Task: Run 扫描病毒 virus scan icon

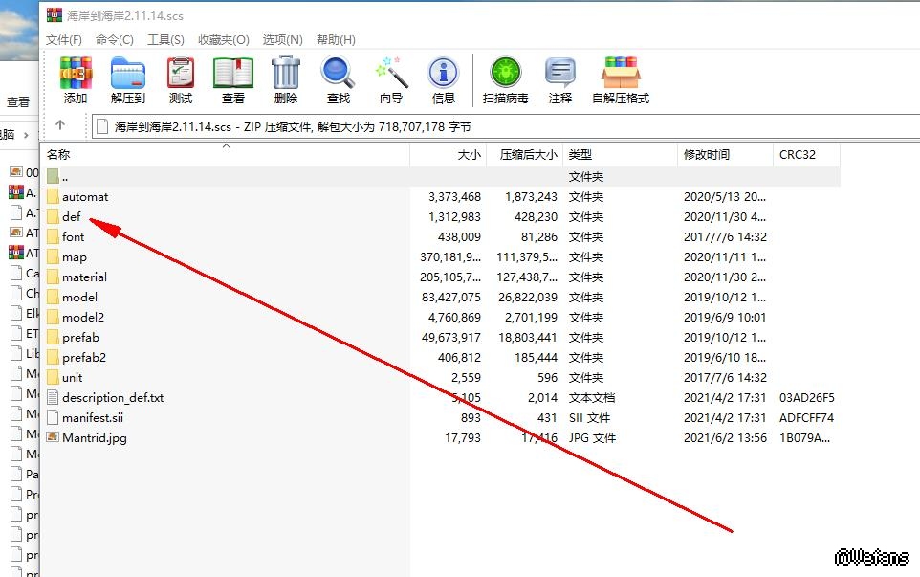Action: (x=505, y=75)
